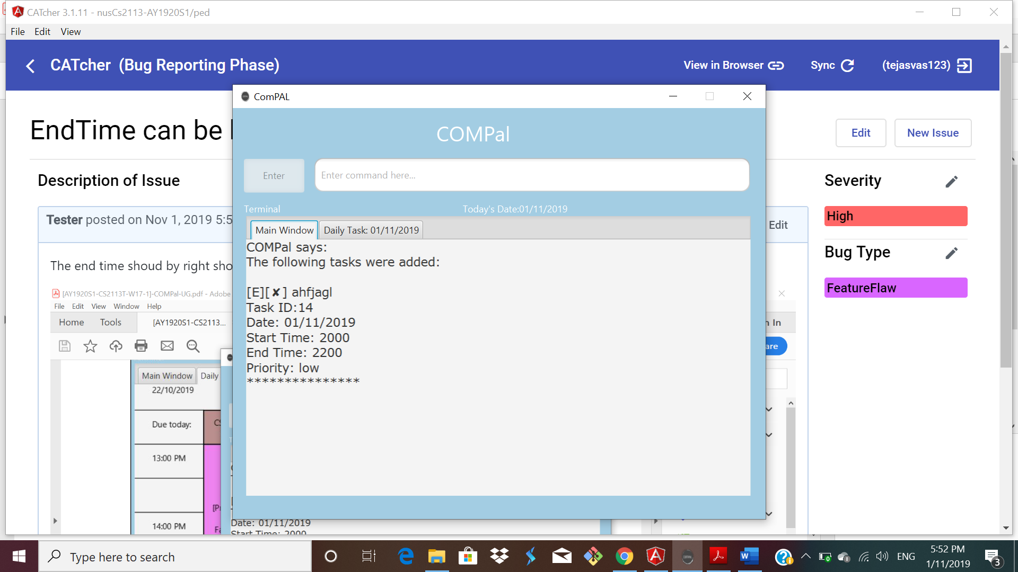Click the Sync refresh icon
The height and width of the screenshot is (572, 1018).
847,65
